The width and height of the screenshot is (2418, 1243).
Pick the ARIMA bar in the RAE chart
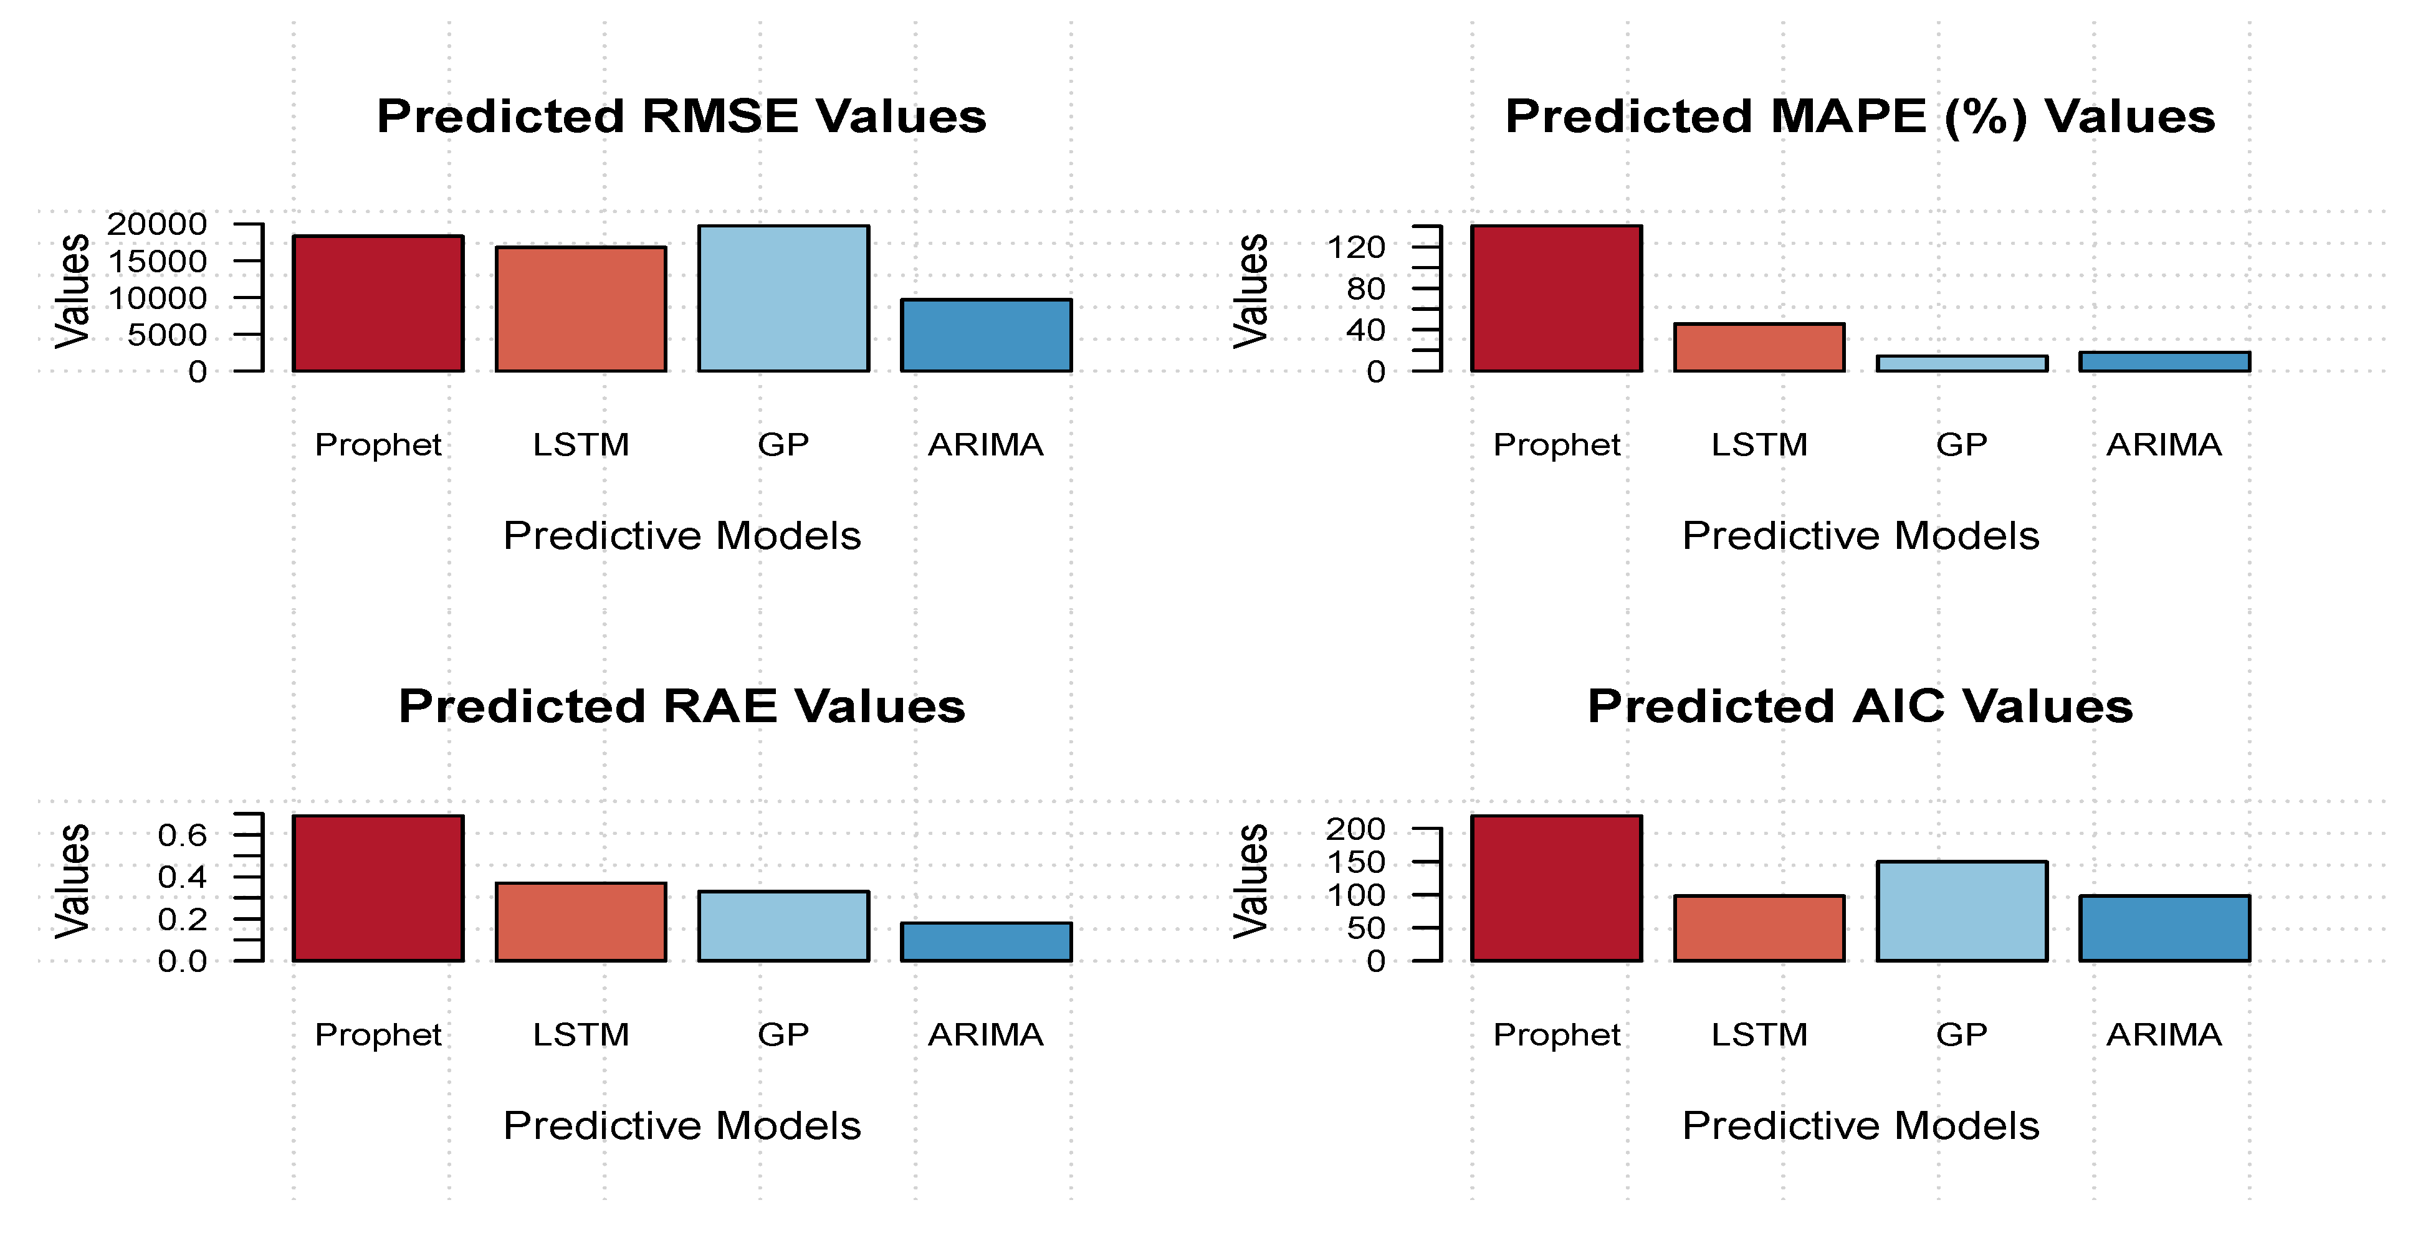click(x=986, y=941)
